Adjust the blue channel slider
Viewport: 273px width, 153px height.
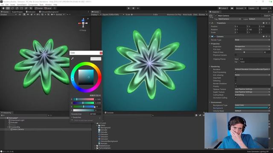84,107
